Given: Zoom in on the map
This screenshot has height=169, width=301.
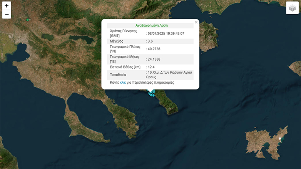Looking at the screenshot, I should [x=7, y=6].
